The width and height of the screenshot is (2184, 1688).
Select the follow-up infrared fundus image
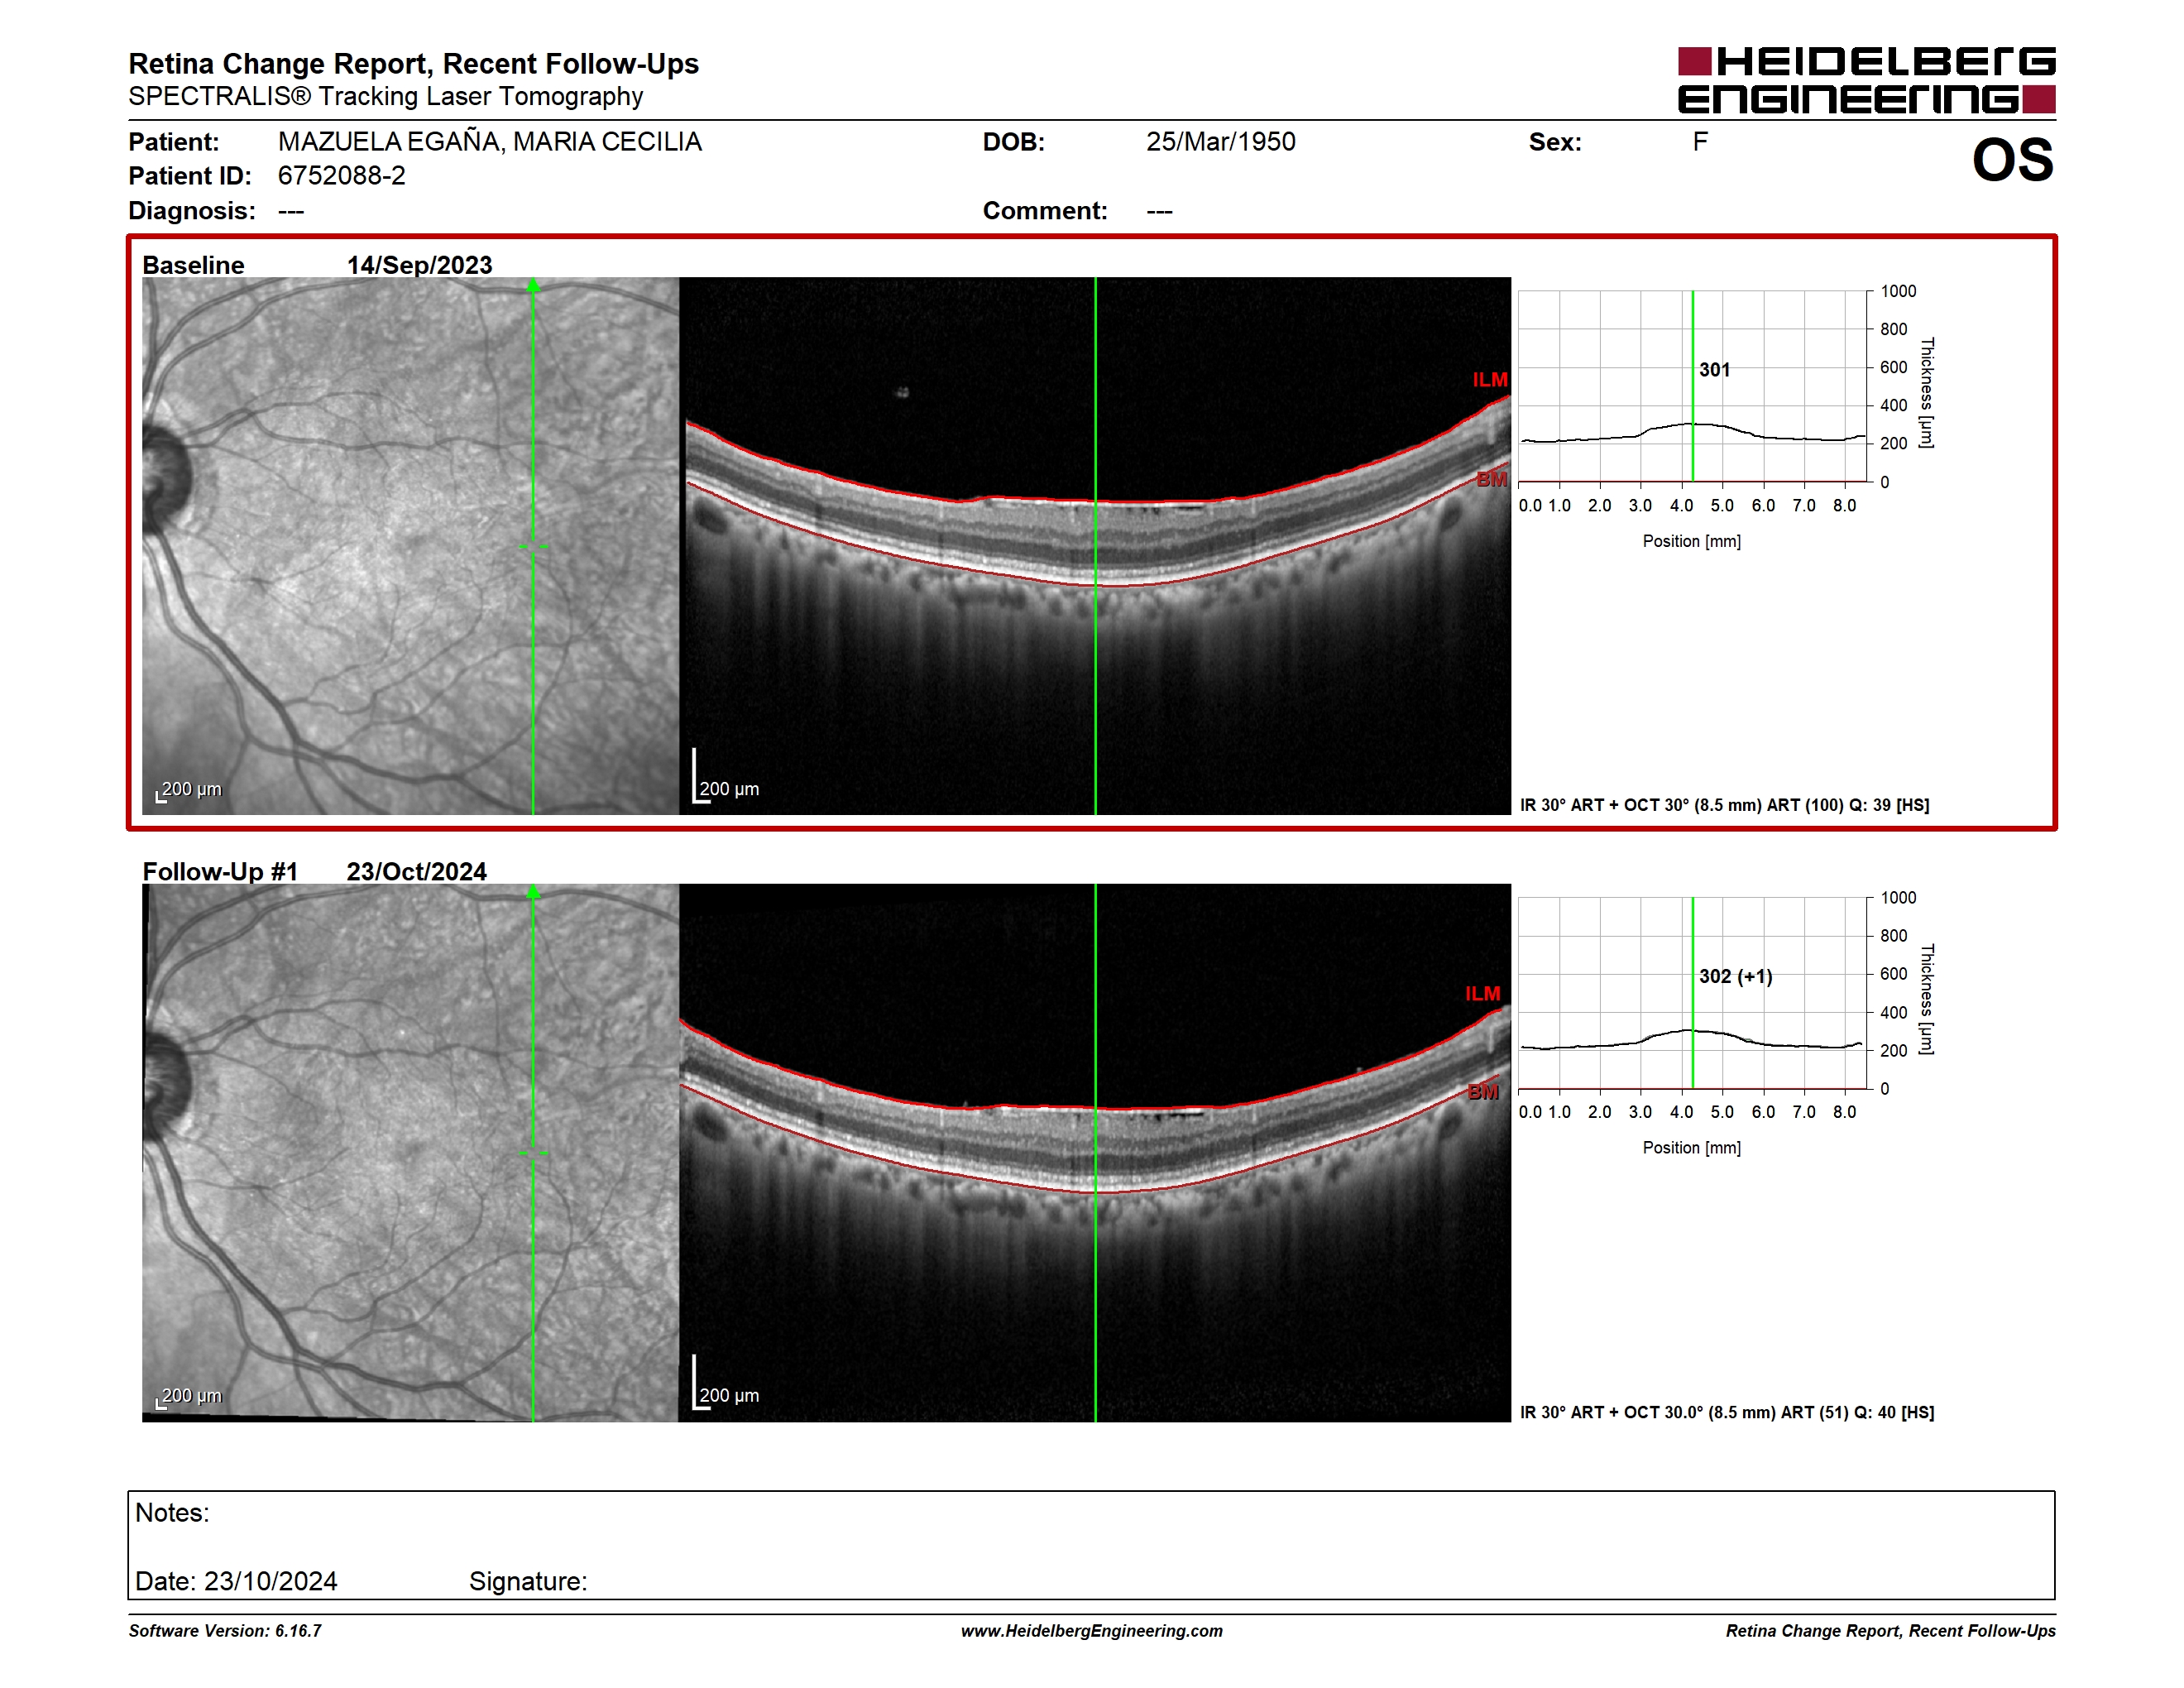click(x=410, y=1152)
